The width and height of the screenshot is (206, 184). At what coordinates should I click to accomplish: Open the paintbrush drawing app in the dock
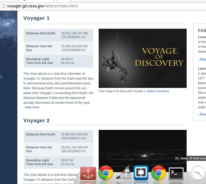[123, 172]
